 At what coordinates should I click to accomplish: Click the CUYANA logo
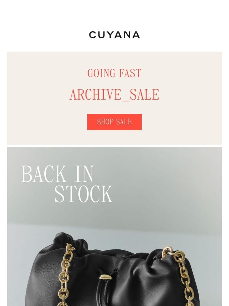click(x=114, y=35)
